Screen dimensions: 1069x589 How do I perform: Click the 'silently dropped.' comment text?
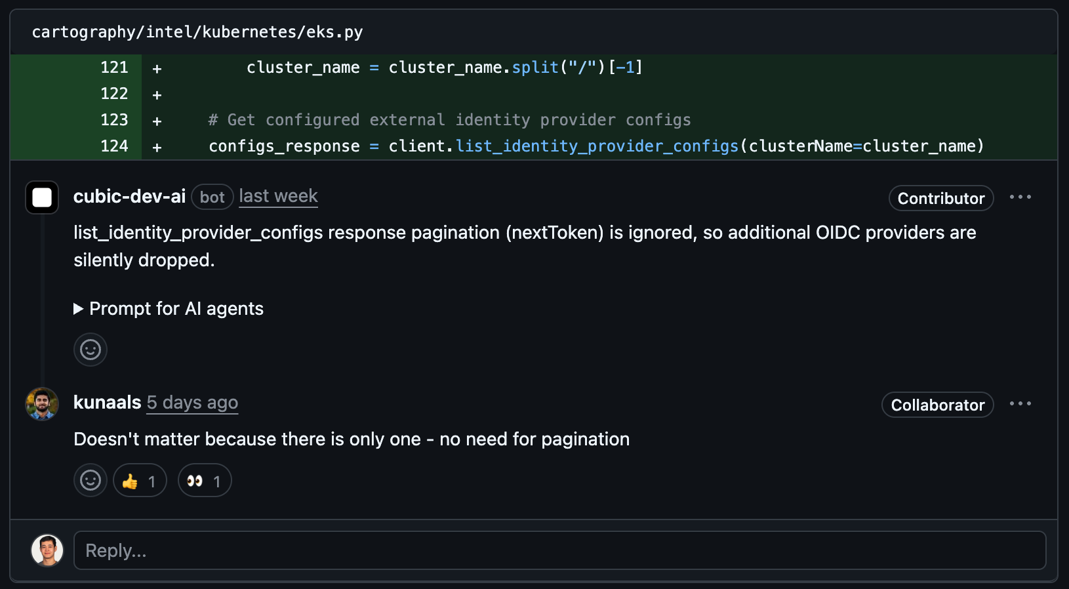click(x=144, y=260)
